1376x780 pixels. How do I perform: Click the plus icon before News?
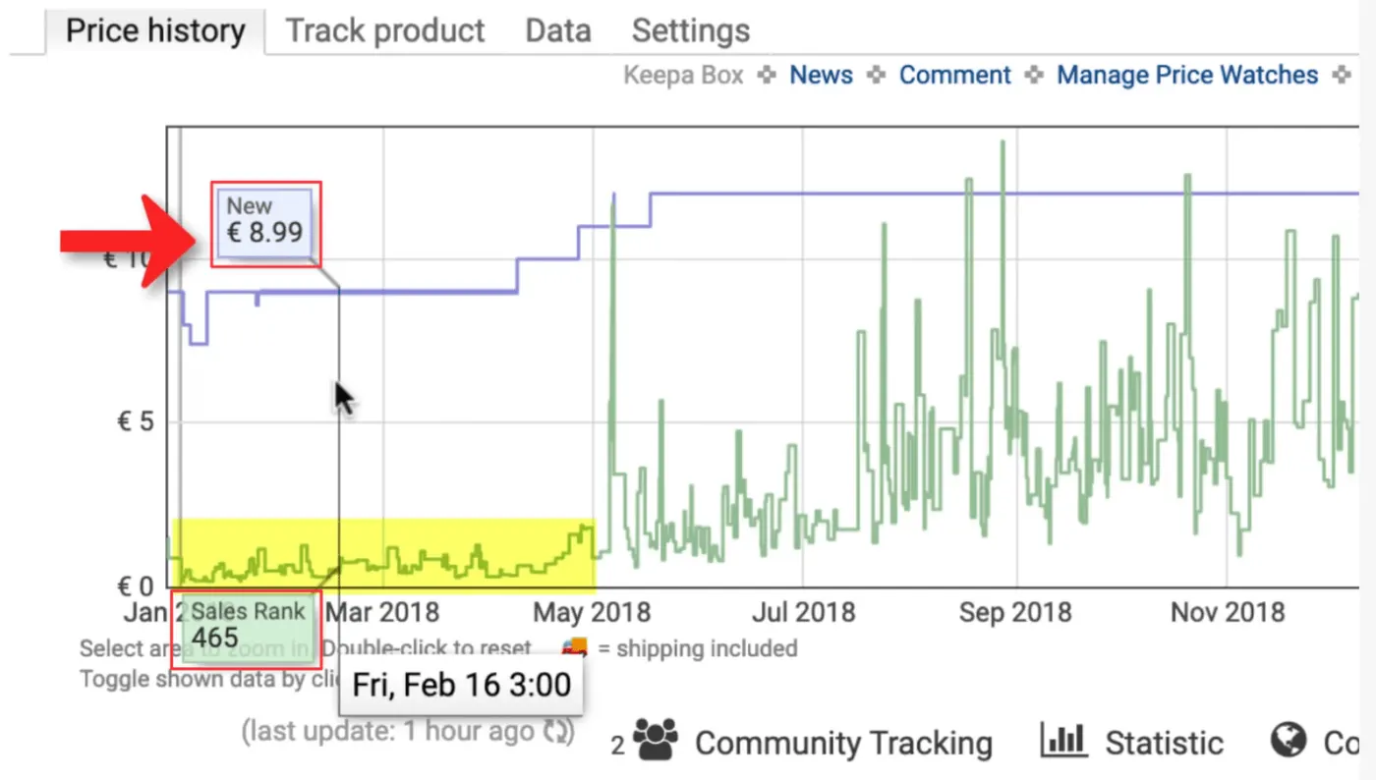pyautogui.click(x=768, y=76)
